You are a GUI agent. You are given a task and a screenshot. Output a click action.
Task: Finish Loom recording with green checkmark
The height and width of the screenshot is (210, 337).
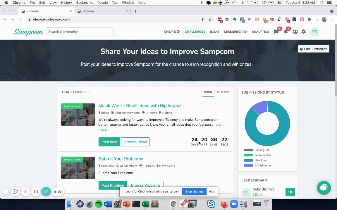tap(46, 192)
